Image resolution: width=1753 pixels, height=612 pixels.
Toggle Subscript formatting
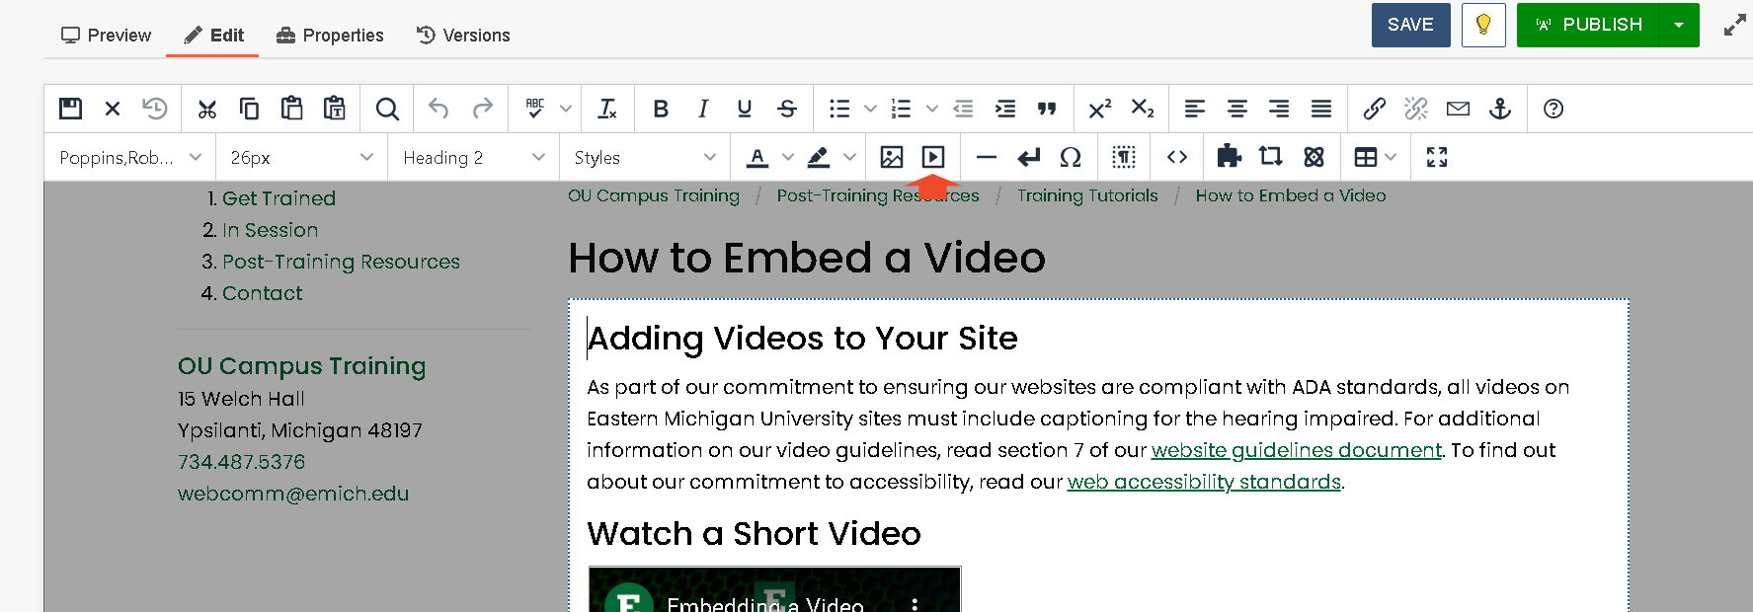coord(1143,109)
